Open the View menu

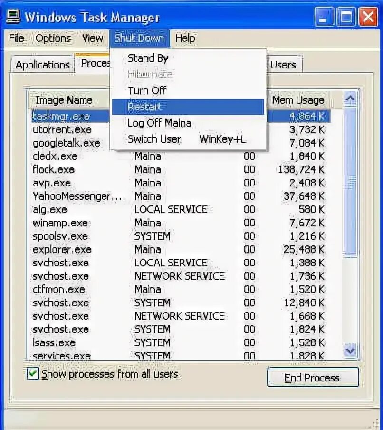pyautogui.click(x=93, y=39)
